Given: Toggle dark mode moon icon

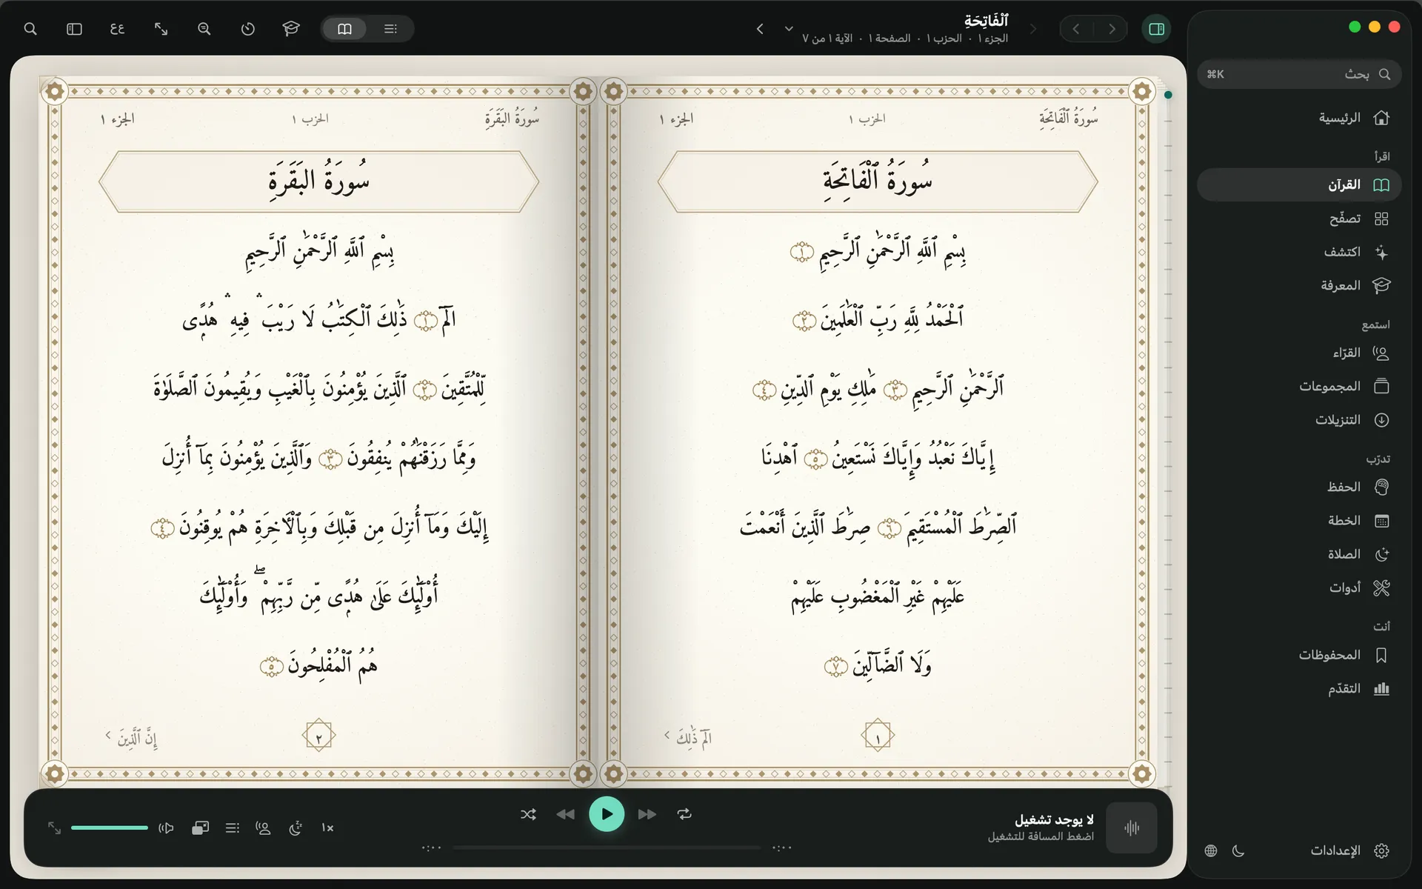Looking at the screenshot, I should 1238,850.
